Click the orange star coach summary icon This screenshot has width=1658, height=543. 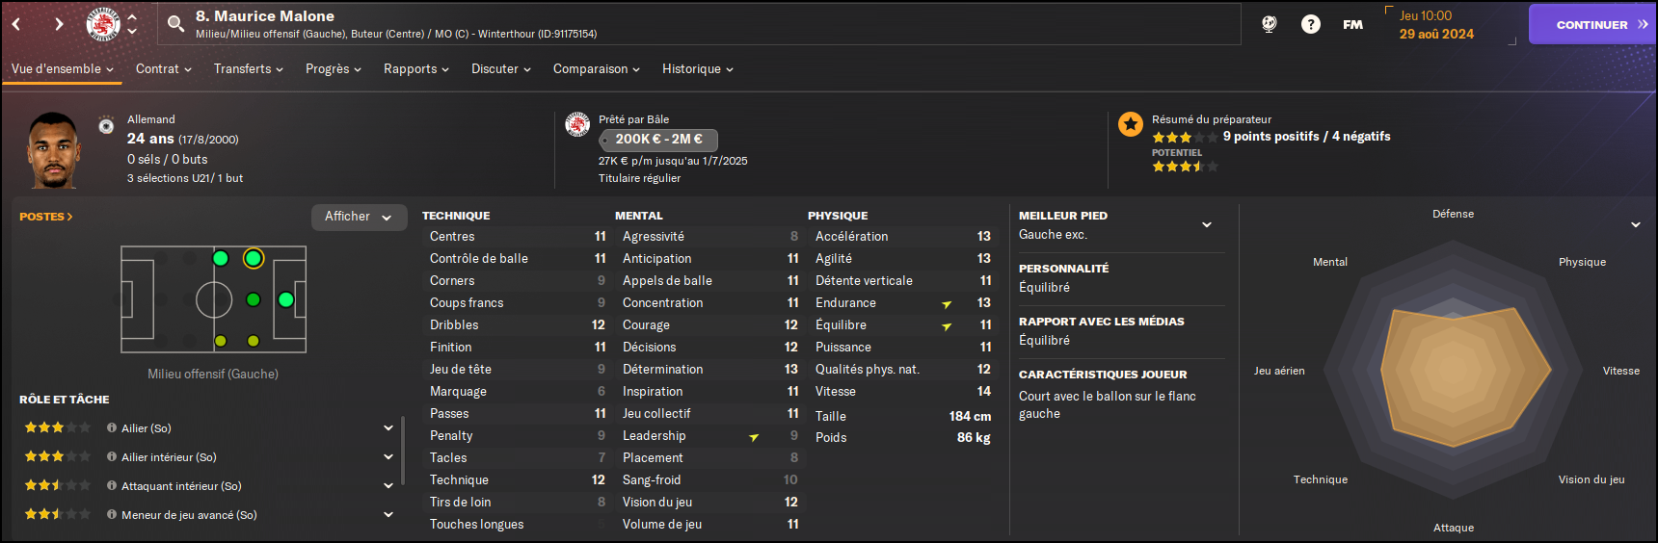point(1131,124)
